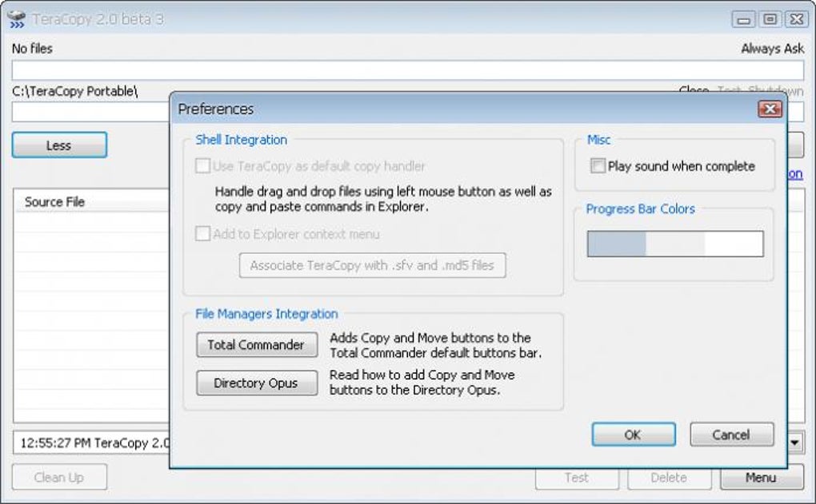Click the Test button at bottom
This screenshot has height=504, width=816.
coord(577,478)
